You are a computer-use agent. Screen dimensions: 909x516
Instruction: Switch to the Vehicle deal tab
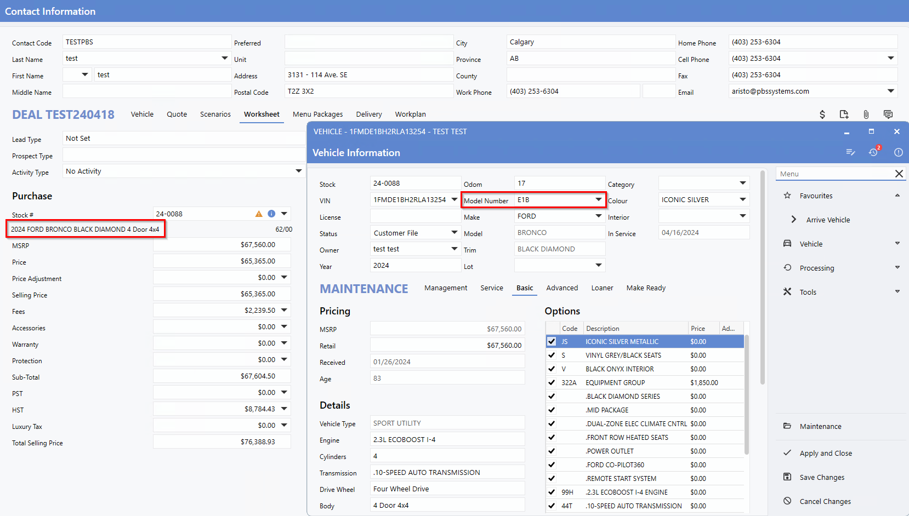[x=142, y=114]
